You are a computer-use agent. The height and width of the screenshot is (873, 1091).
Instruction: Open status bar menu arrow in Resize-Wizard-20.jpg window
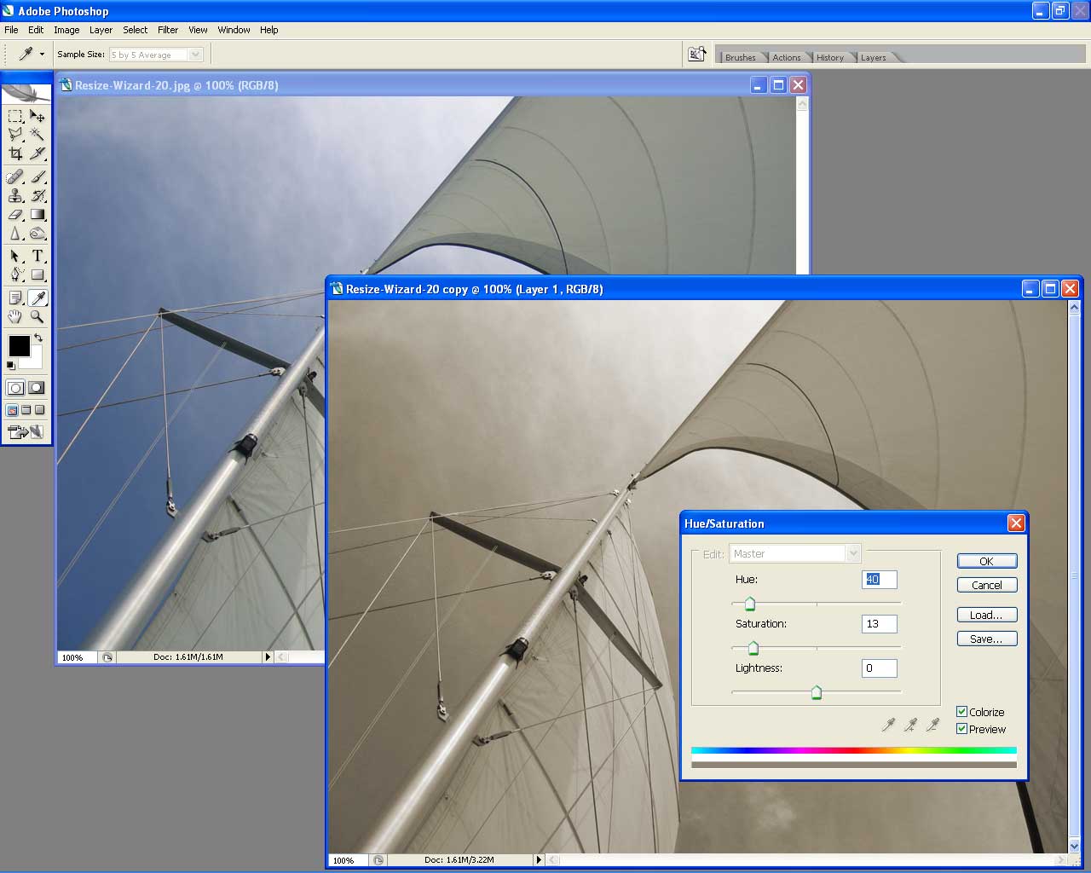point(268,657)
